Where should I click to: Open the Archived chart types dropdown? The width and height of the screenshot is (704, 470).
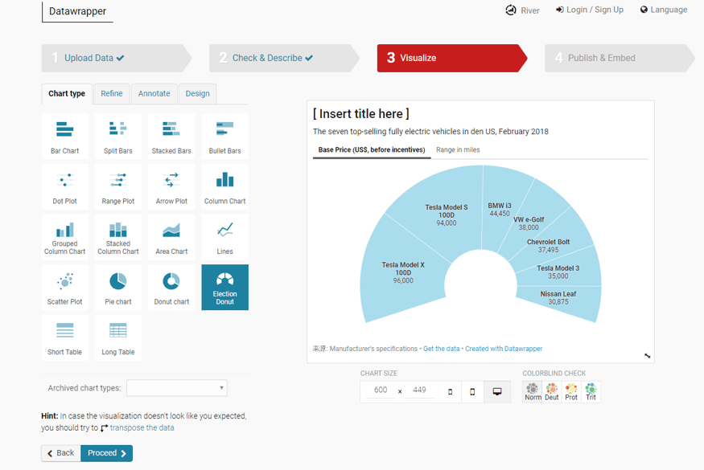coord(177,388)
